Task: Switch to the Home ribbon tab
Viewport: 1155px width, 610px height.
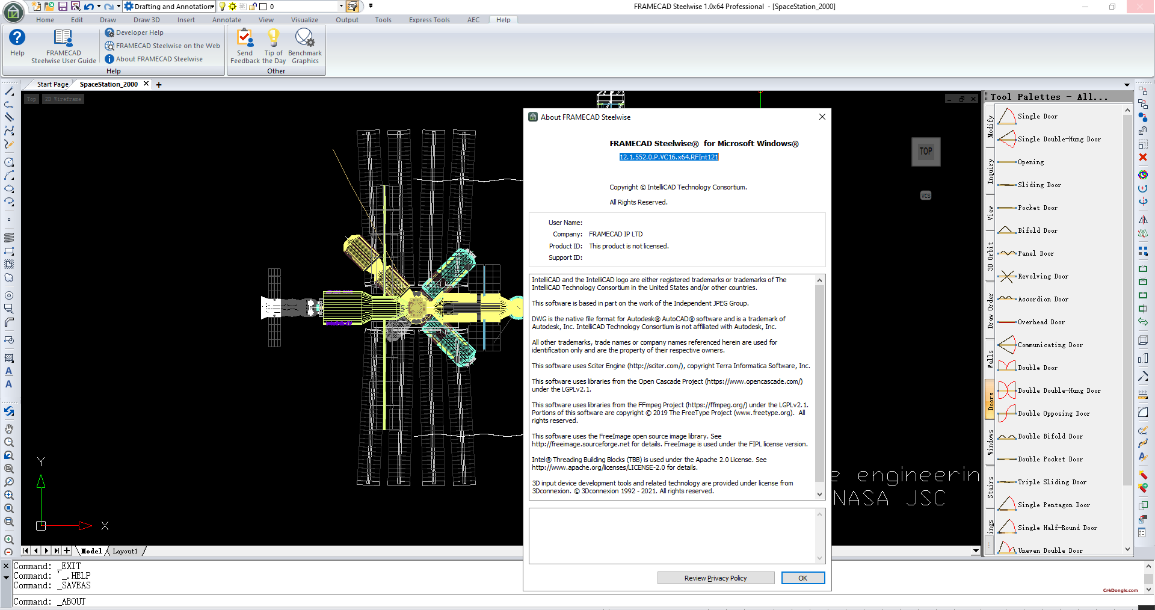Action: pyautogui.click(x=45, y=20)
